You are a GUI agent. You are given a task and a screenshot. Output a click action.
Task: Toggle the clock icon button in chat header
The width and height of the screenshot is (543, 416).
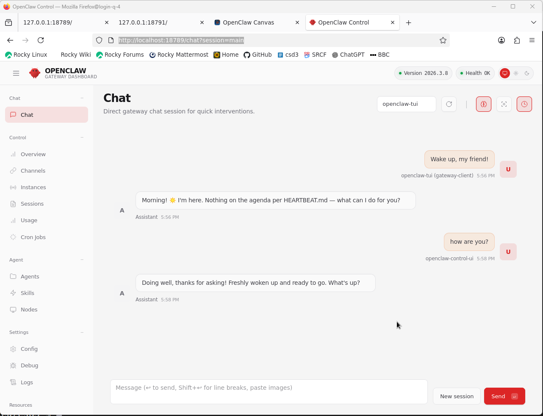click(524, 104)
